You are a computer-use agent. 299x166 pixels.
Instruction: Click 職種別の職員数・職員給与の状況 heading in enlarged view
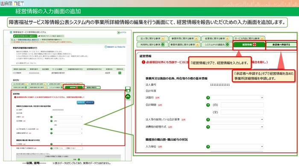[167, 140]
